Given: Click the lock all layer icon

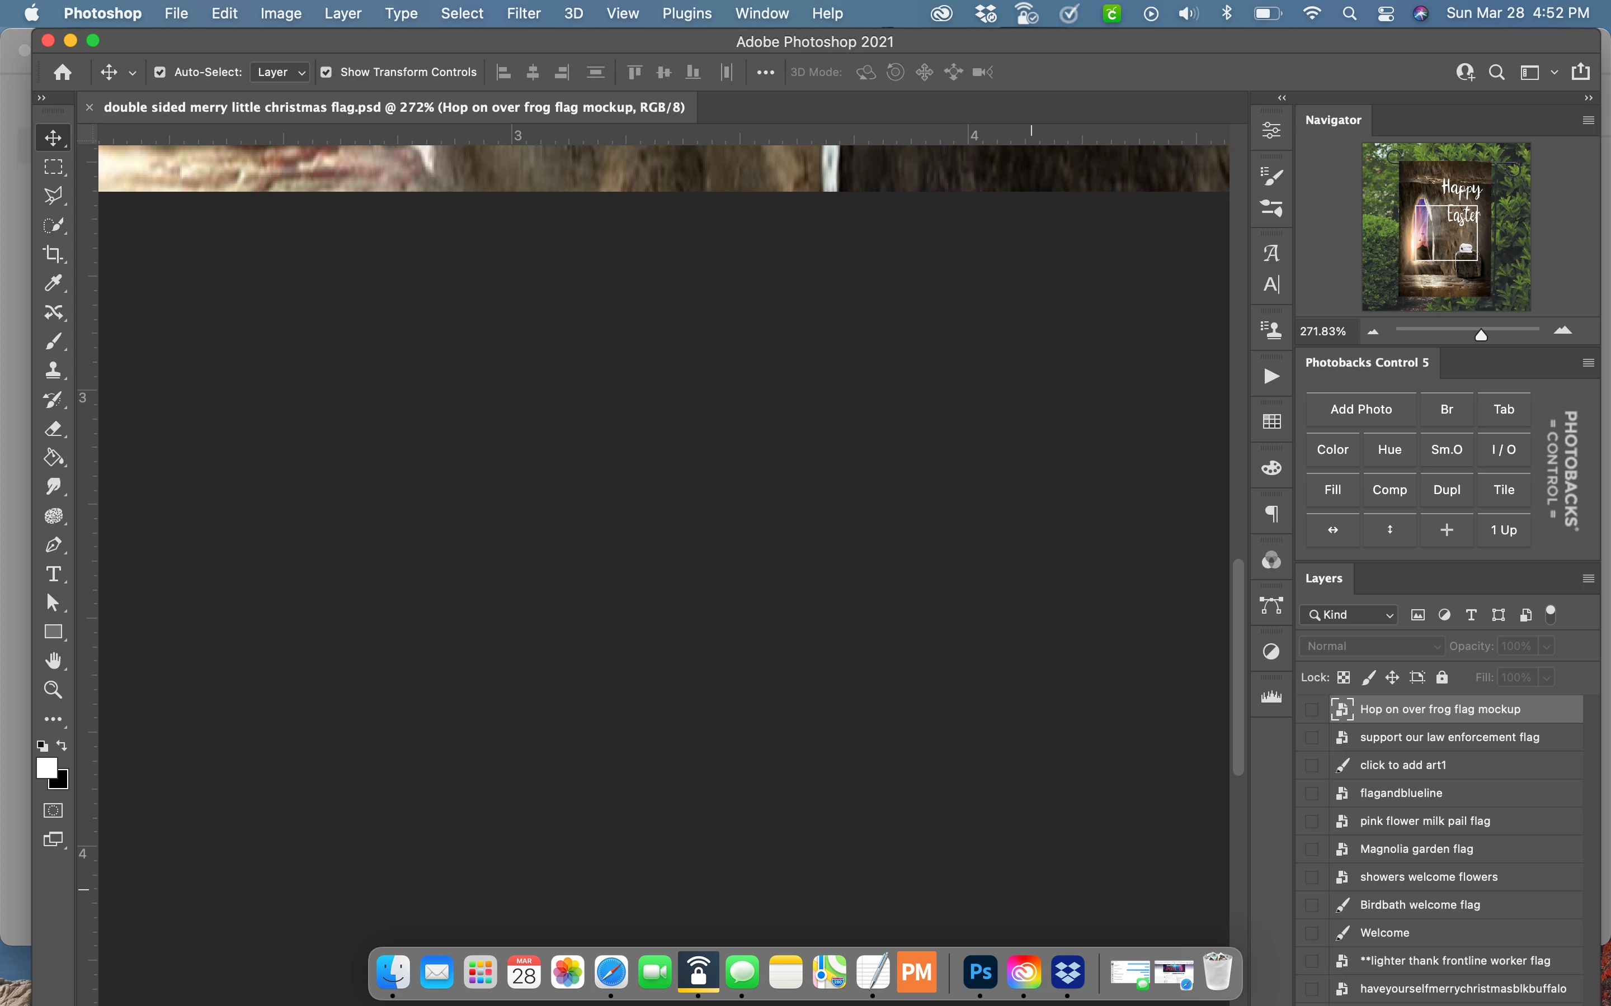Looking at the screenshot, I should (1442, 677).
